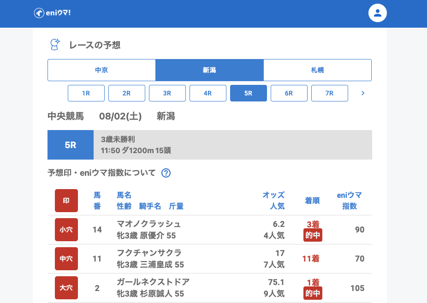Viewport: 427px width, 303px height.
Task: Click horse name マオノクラッシュ
Action: click(149, 224)
